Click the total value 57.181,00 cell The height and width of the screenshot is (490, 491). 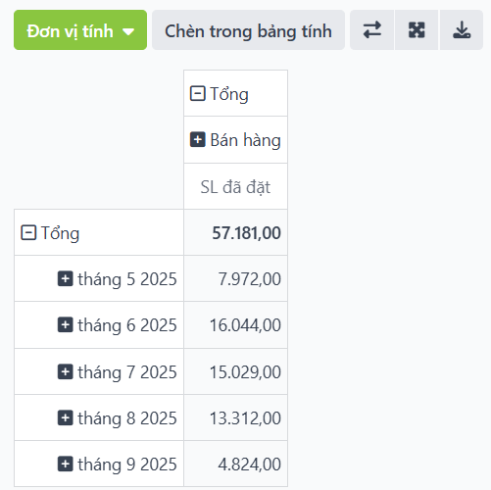pos(235,232)
